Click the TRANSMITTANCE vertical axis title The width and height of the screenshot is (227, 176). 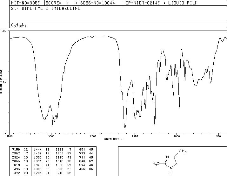tap(1, 82)
